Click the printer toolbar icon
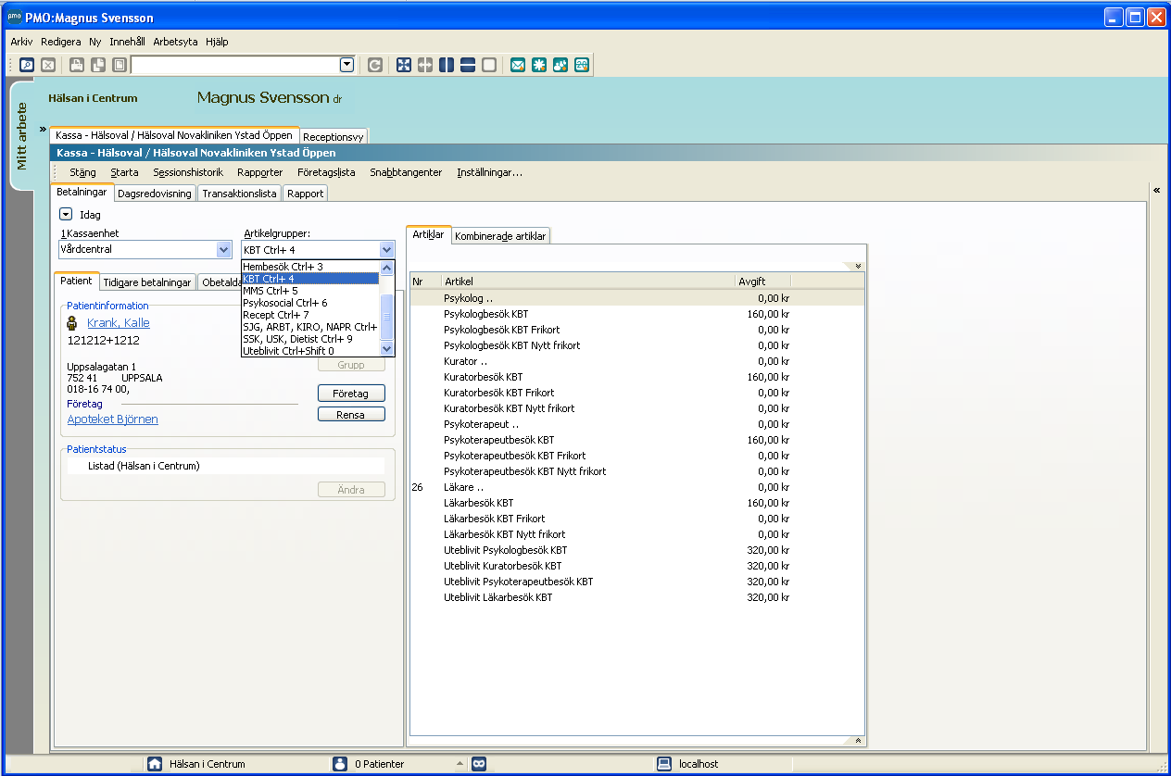This screenshot has width=1171, height=776. pyautogui.click(x=77, y=65)
